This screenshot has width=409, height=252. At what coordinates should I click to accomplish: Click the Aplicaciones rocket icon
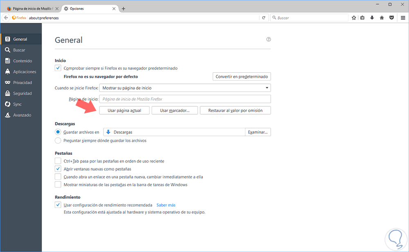[x=7, y=71]
